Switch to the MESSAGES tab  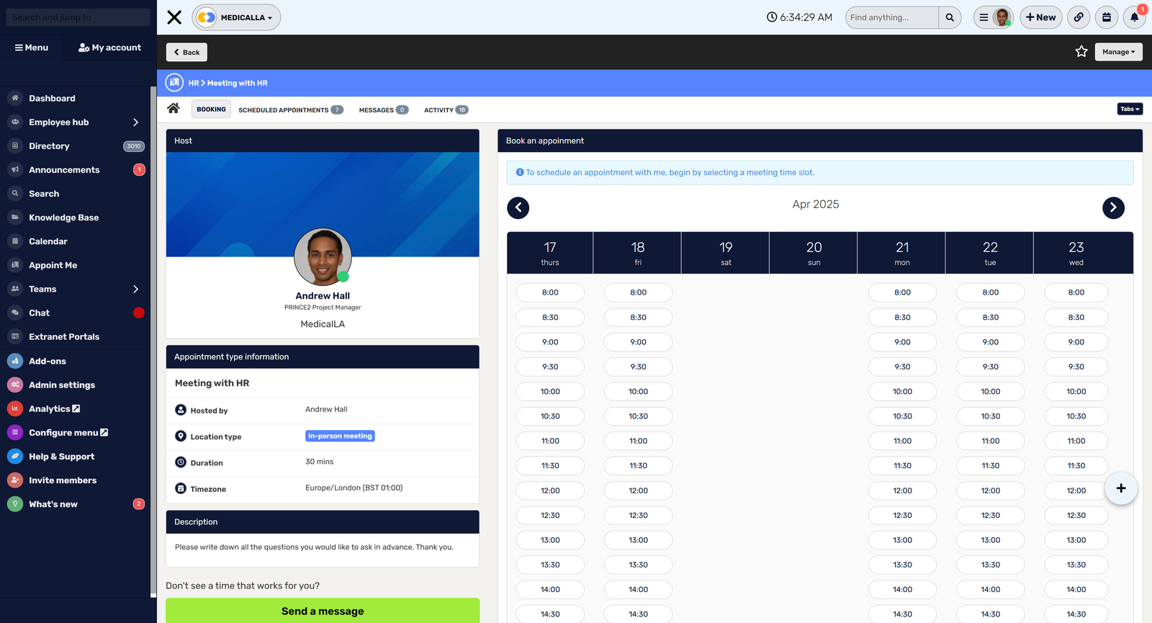point(384,110)
